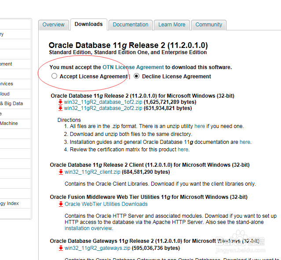The height and width of the screenshot is (260, 281).
Task: Click 'here' link for unzip utility
Action: click(200, 126)
